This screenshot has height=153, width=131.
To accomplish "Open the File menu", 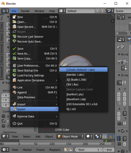I will [14, 11].
